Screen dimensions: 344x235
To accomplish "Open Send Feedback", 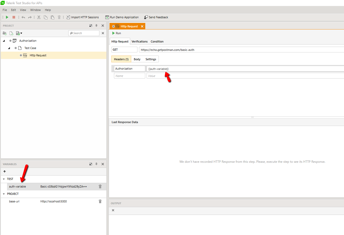I will (156, 17).
